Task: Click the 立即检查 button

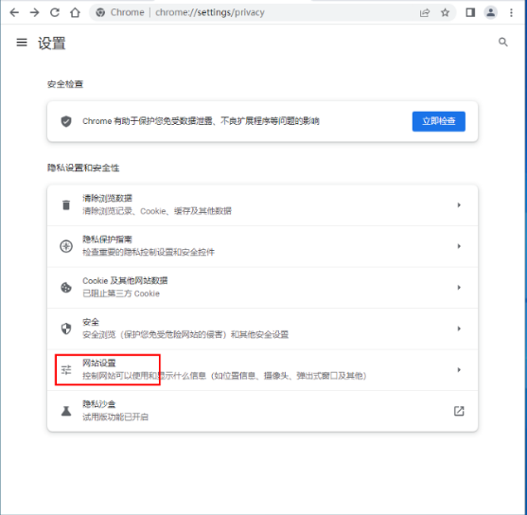Action: (x=439, y=121)
